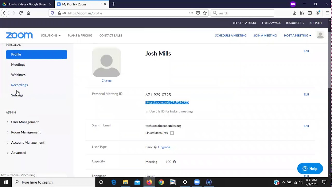Edit Josh Mills name section
The width and height of the screenshot is (332, 187).
pyautogui.click(x=306, y=51)
